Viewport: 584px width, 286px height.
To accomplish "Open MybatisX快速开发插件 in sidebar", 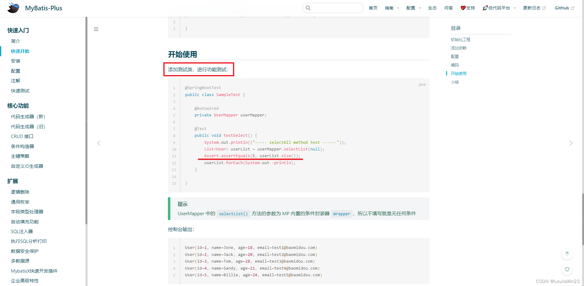I will point(34,271).
